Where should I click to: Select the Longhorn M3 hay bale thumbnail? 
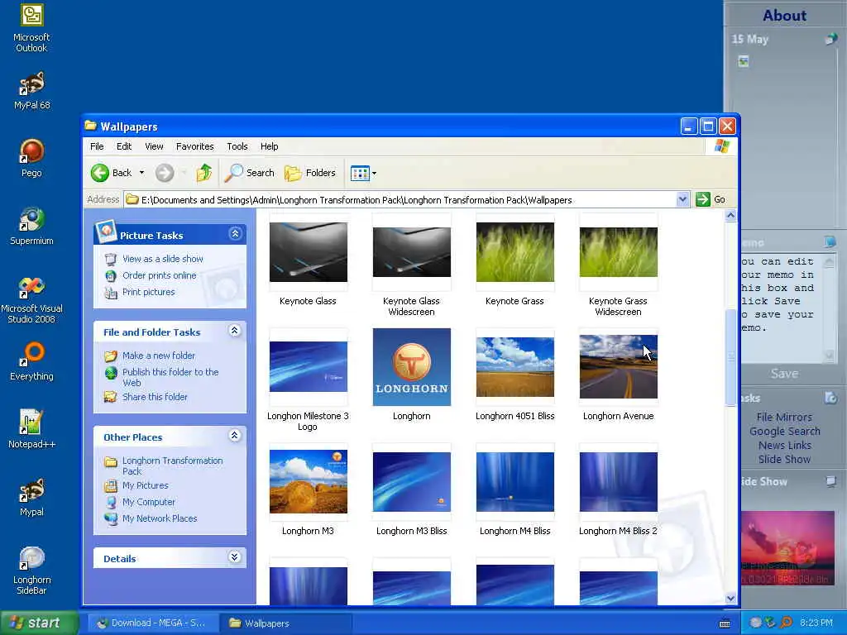[x=308, y=482]
